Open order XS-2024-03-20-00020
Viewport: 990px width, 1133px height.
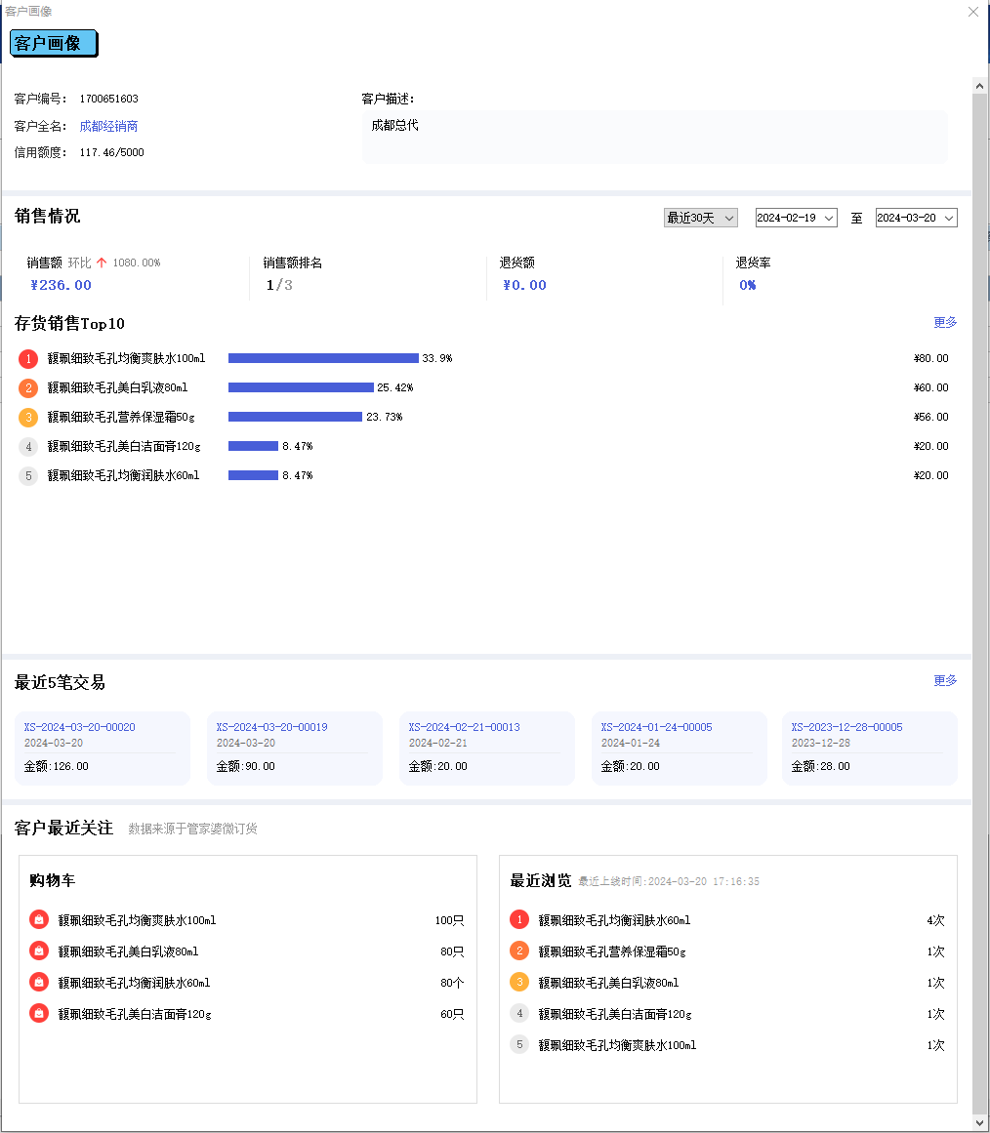coord(79,727)
